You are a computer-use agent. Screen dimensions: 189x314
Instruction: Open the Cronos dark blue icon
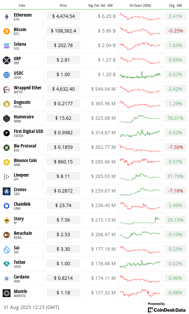click(7, 191)
